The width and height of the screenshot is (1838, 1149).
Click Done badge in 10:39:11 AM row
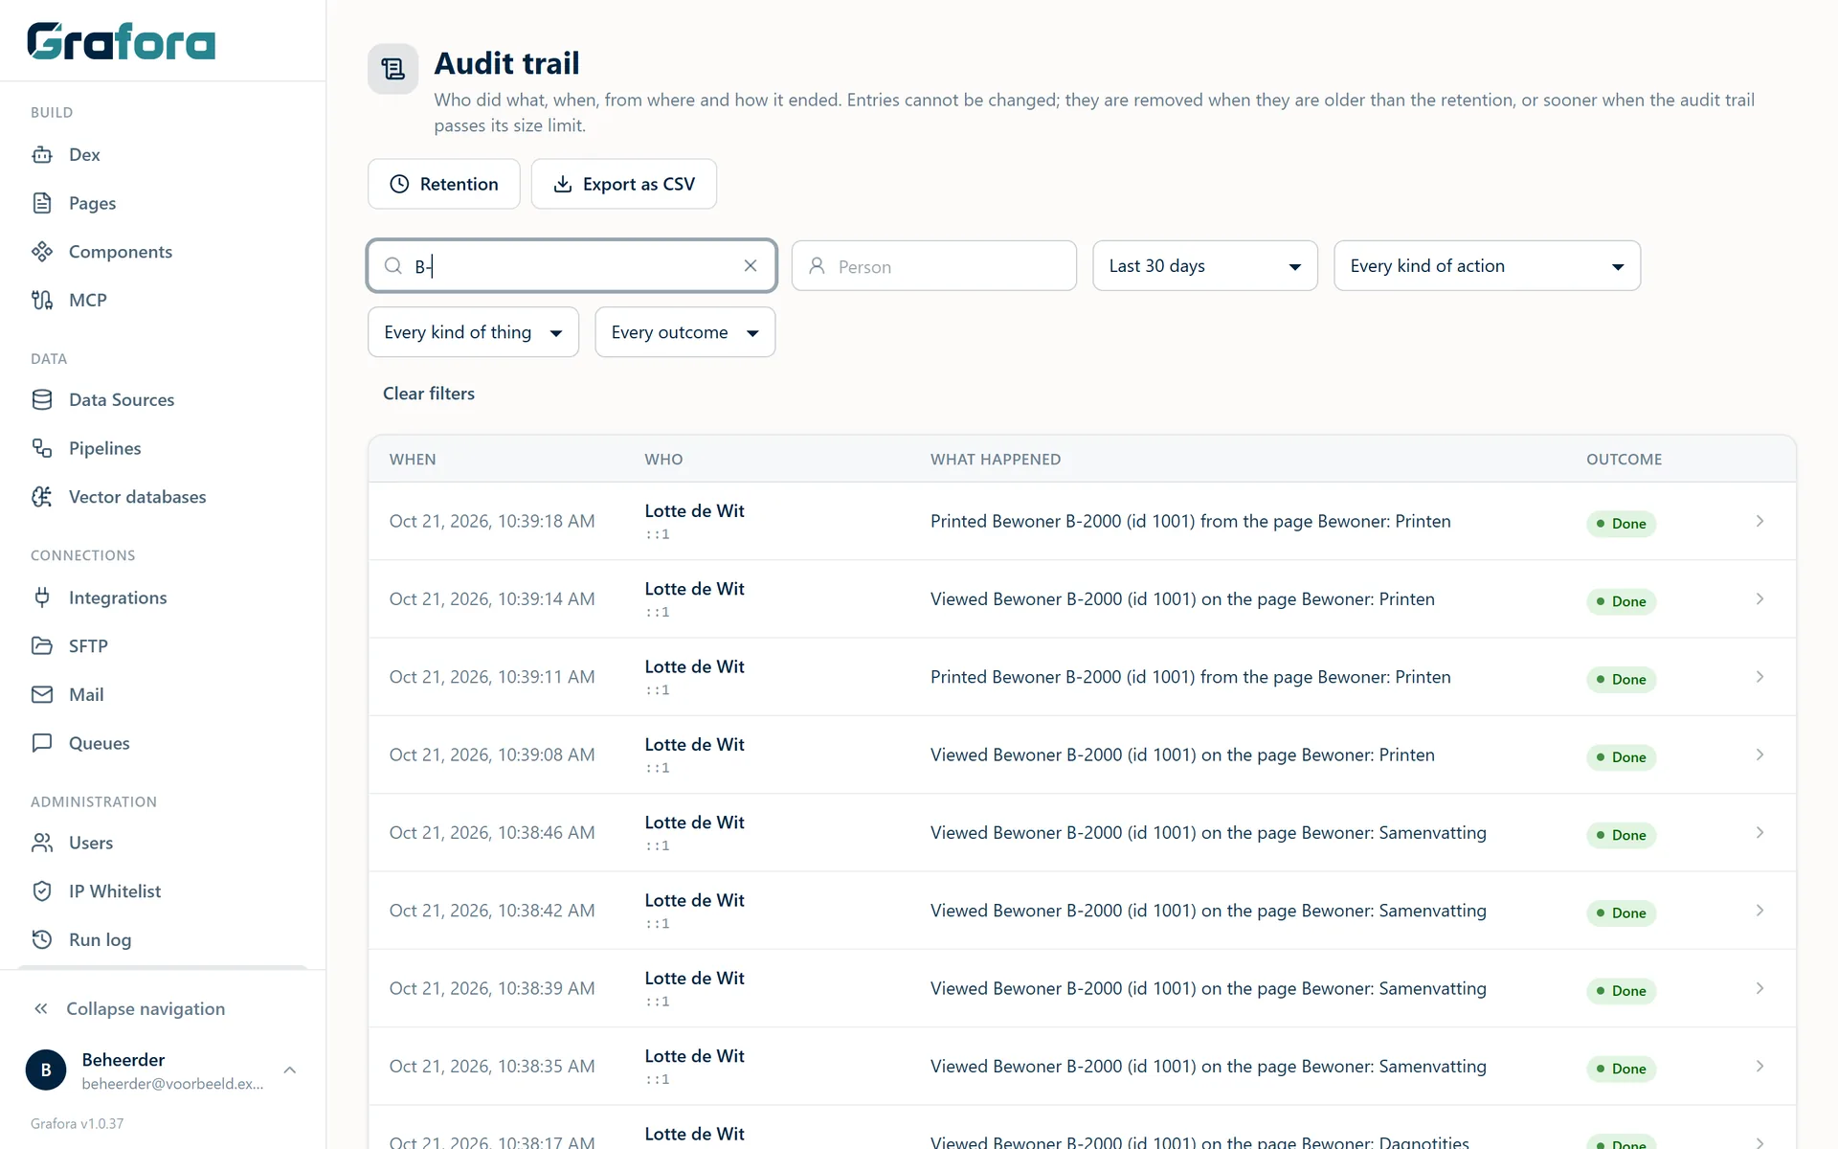tap(1621, 679)
